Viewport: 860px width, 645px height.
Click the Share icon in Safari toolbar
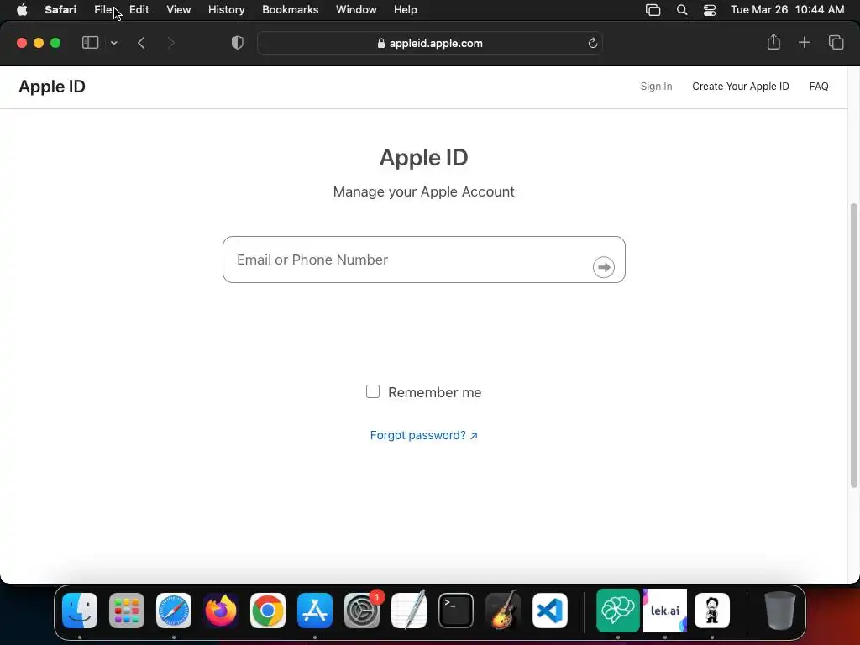pyautogui.click(x=773, y=42)
